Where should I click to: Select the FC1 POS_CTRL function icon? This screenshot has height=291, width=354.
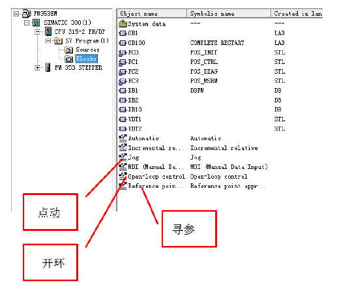(123, 62)
